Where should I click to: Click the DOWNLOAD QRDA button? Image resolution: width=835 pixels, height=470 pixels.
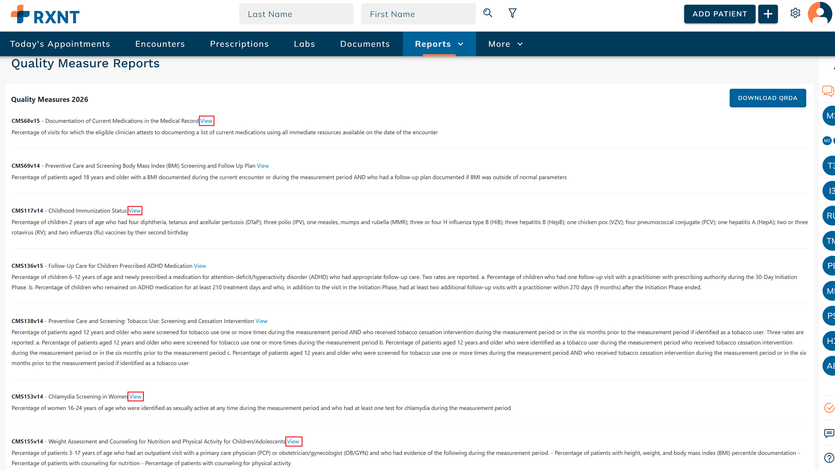coord(767,98)
